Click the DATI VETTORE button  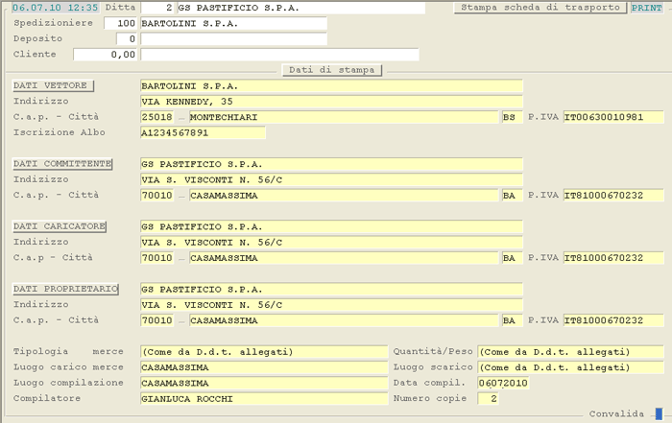coord(53,85)
